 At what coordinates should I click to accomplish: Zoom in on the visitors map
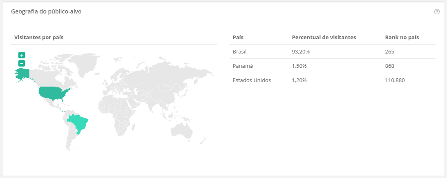pos(22,55)
